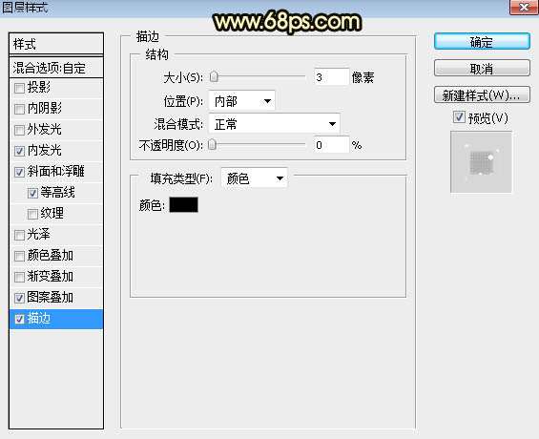Toggle the 内阴影 checkbox
Image resolution: width=539 pixels, height=439 pixels.
click(x=19, y=110)
